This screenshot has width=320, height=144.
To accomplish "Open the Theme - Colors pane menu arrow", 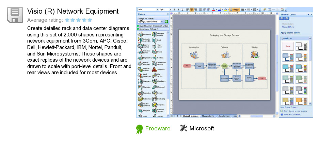I will click(308, 15).
